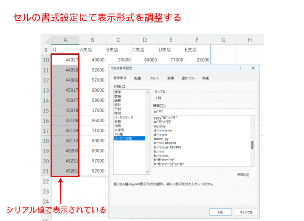Viewport: 304px width, 221px height.
Task: Confirm with the OK button
Action: (x=221, y=212)
